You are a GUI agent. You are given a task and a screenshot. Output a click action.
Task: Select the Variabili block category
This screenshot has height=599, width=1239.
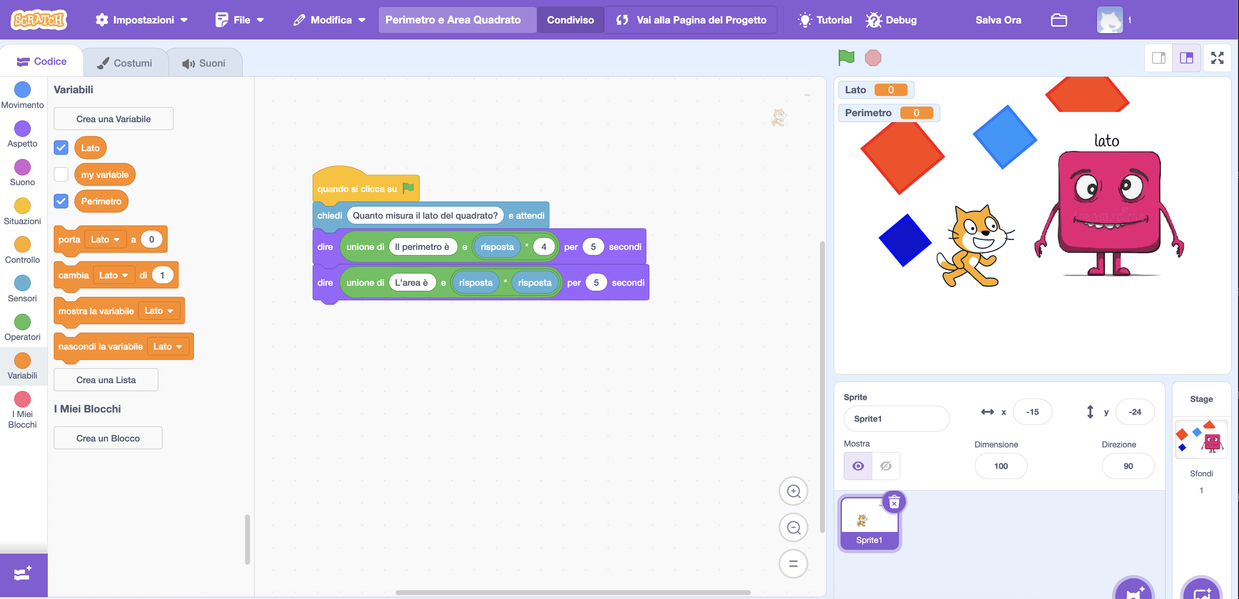pyautogui.click(x=23, y=366)
